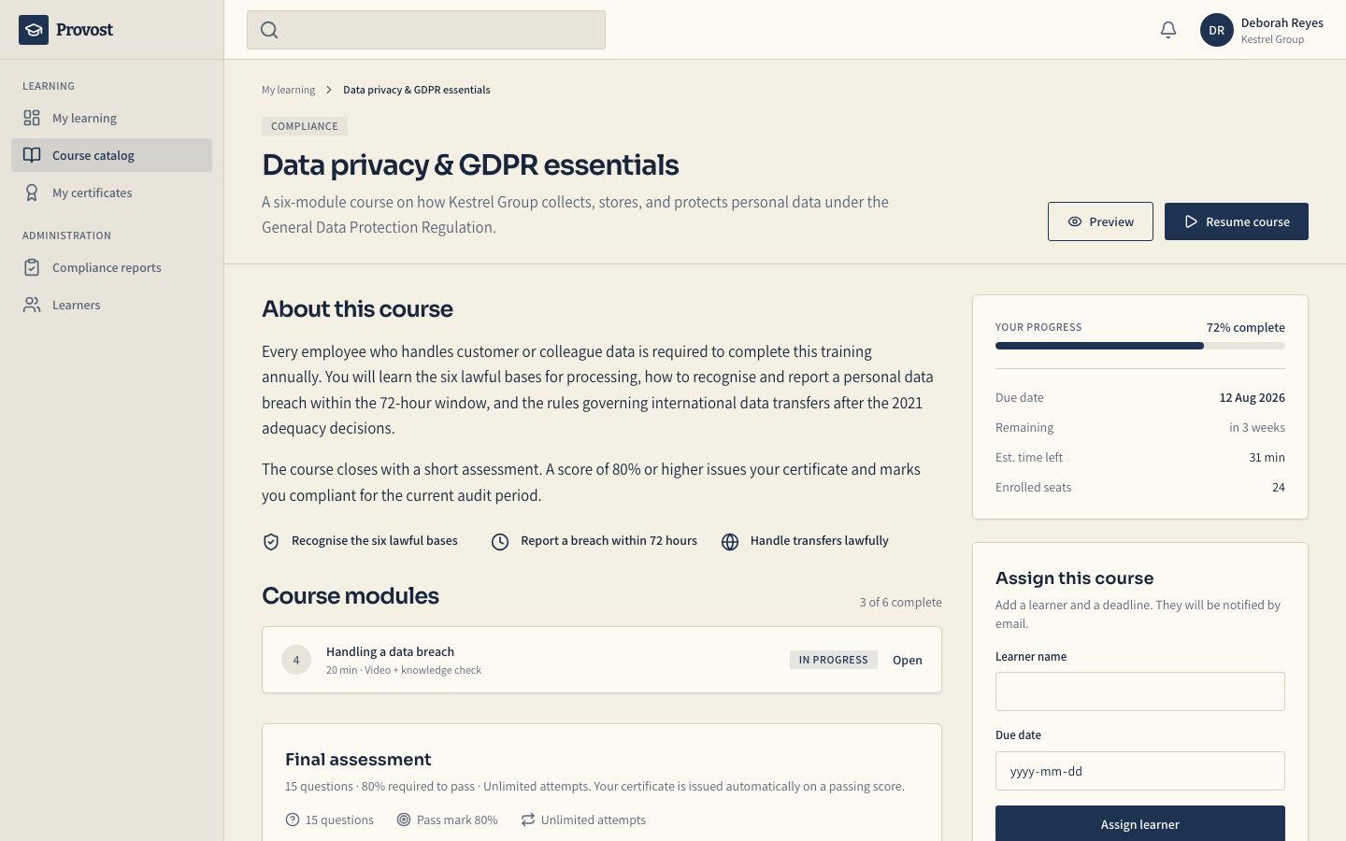The height and width of the screenshot is (841, 1346).
Task: Click the My certificates ribbon icon
Action: [32, 192]
